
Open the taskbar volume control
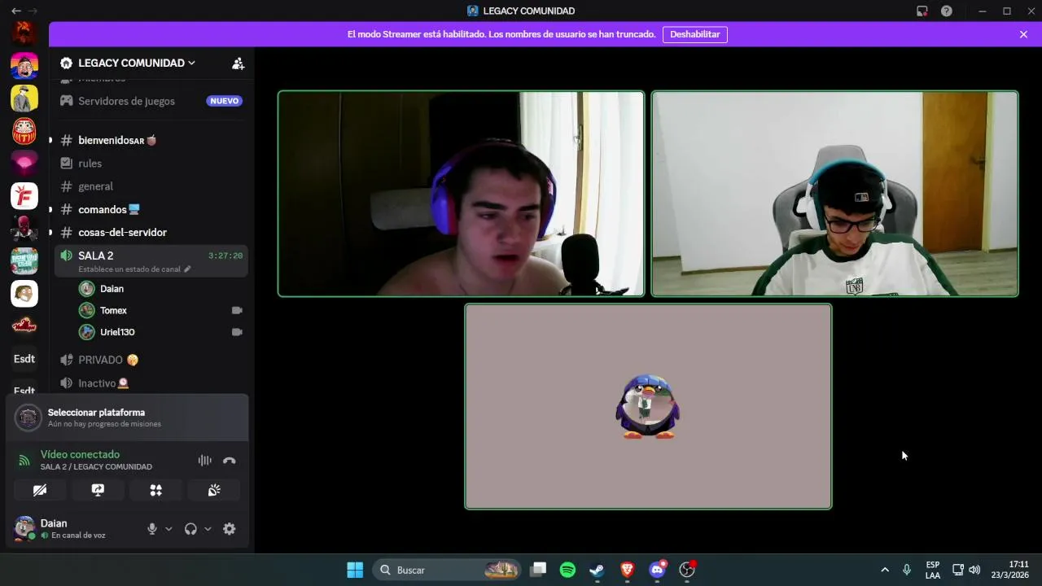point(974,570)
